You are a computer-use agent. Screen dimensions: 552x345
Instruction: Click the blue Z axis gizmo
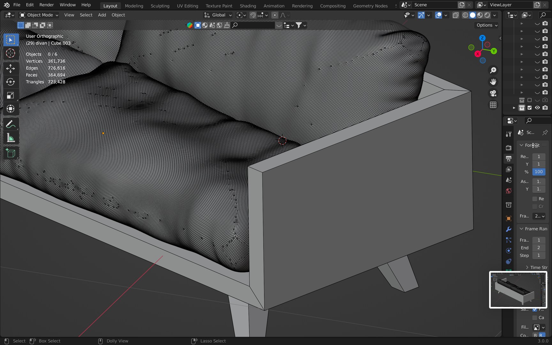click(x=482, y=38)
